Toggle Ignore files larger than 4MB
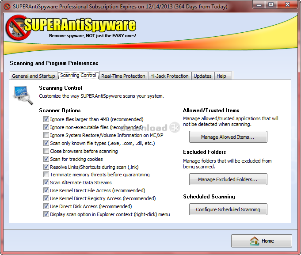 click(x=46, y=119)
